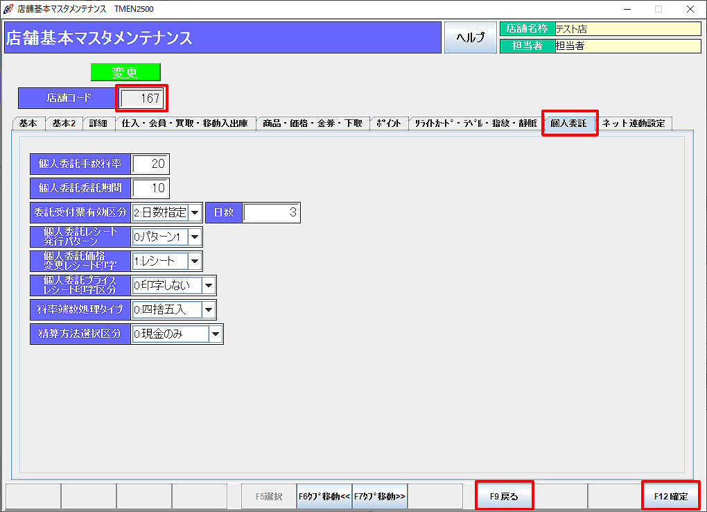Viewport: 707px width, 512px height.
Task: Go to the ポイント tab
Action: coord(388,123)
